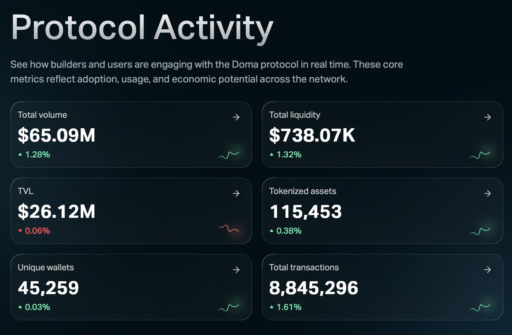The image size is (512, 335).
Task: Click the up triangle beside 1.61%
Action: pyautogui.click(x=272, y=307)
